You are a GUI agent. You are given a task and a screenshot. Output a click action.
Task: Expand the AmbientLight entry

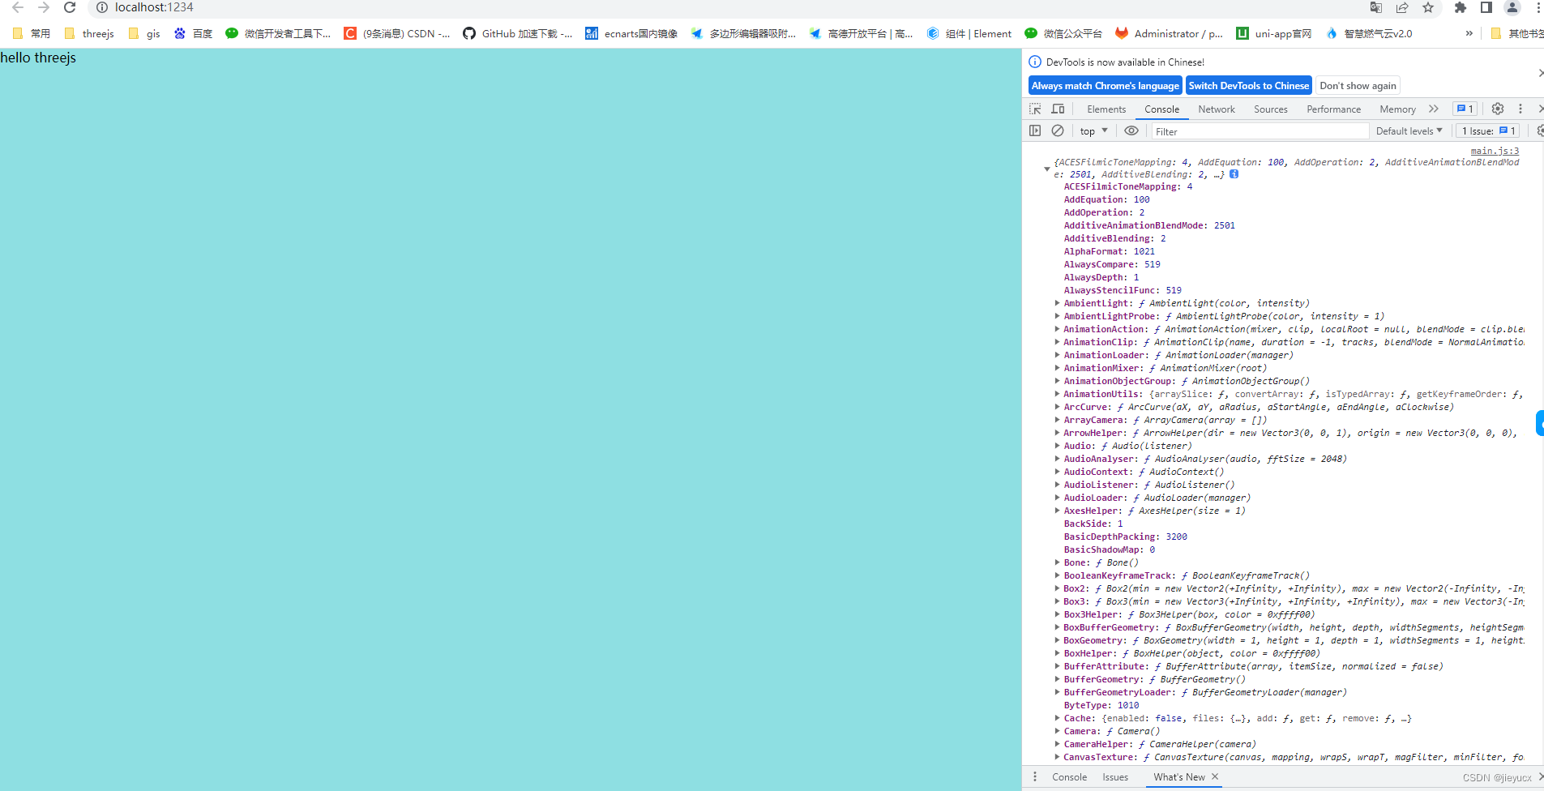[1057, 303]
